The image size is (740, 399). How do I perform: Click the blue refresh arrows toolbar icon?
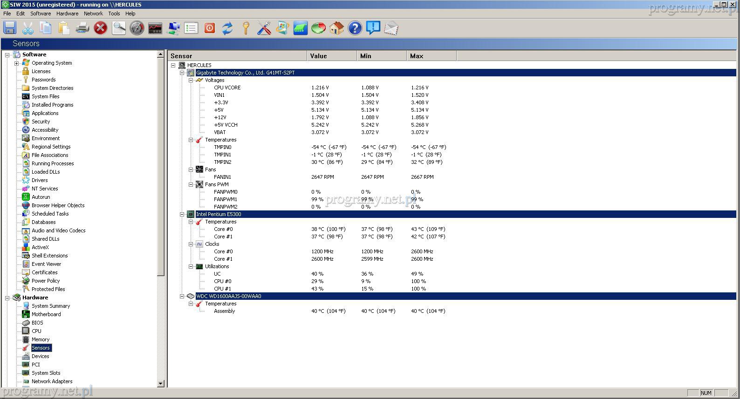[x=227, y=28]
